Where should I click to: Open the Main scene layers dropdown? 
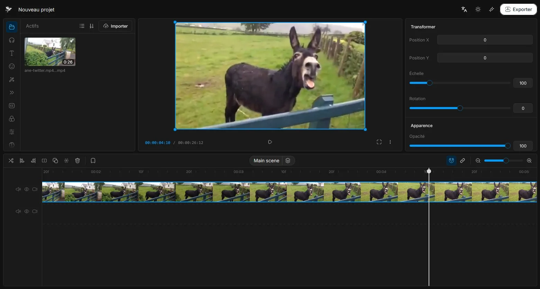(288, 161)
